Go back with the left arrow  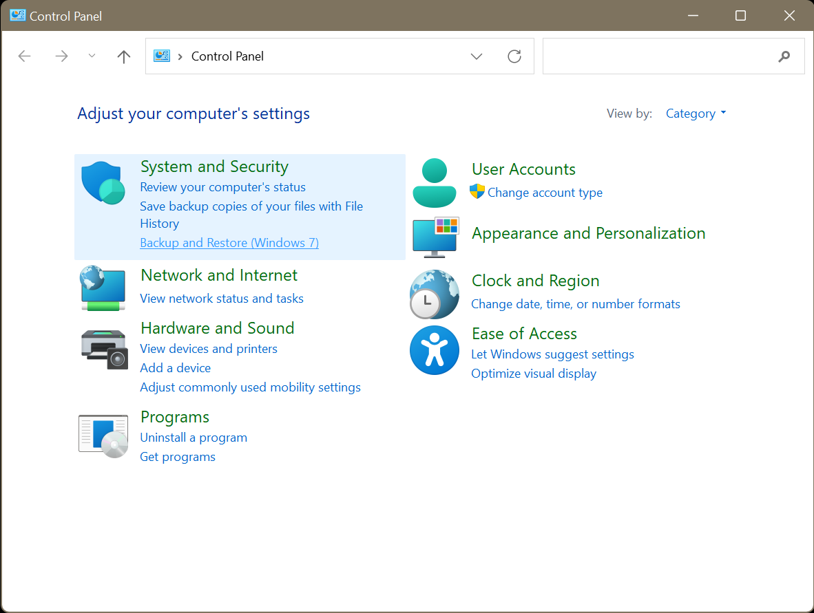pos(24,56)
